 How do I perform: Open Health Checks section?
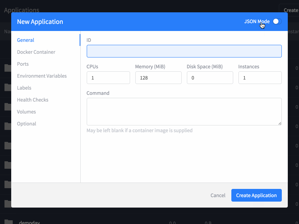(x=33, y=100)
